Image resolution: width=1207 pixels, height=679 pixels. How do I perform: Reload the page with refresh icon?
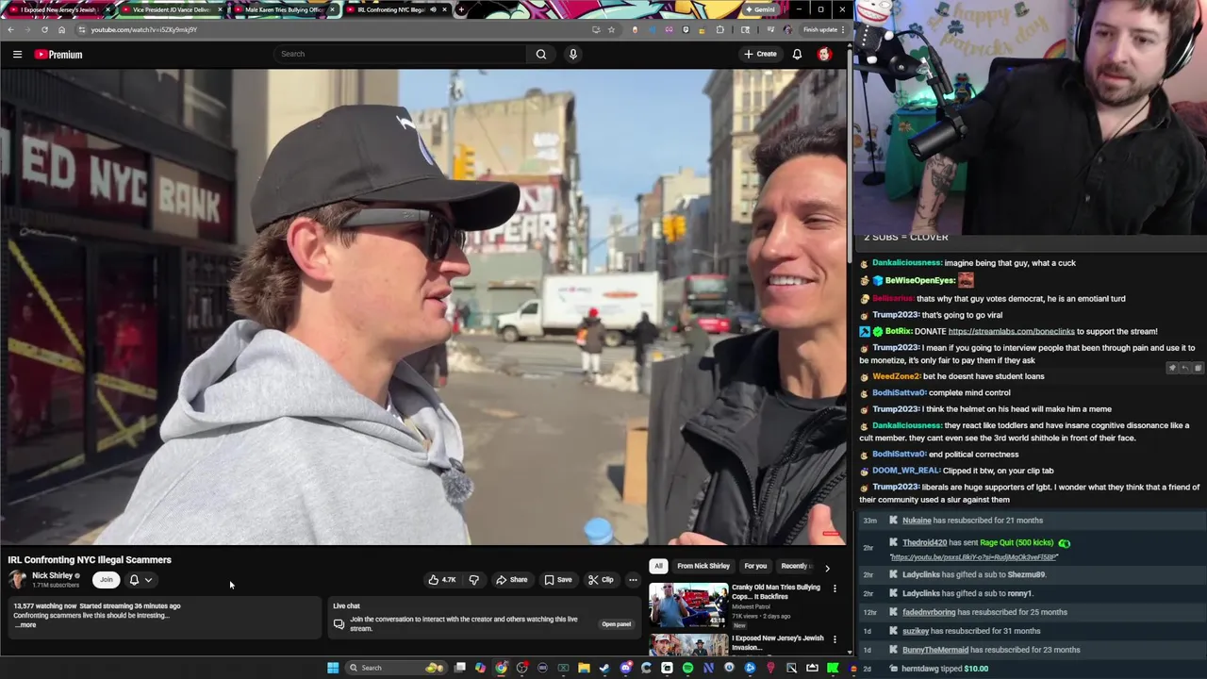click(x=44, y=29)
